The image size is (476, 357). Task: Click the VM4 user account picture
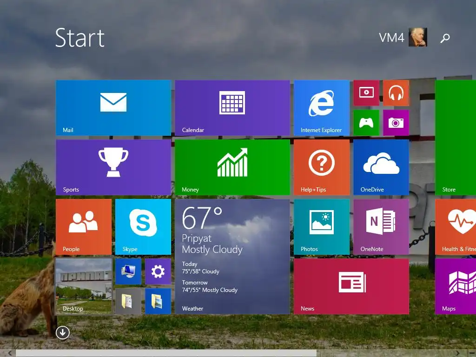point(418,37)
